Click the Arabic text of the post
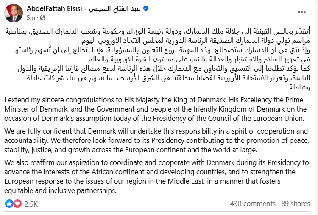 tap(158, 59)
